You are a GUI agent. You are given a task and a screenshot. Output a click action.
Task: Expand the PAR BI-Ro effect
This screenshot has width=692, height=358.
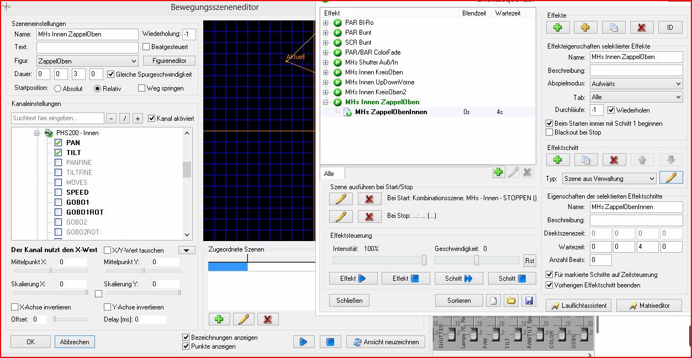(x=326, y=23)
